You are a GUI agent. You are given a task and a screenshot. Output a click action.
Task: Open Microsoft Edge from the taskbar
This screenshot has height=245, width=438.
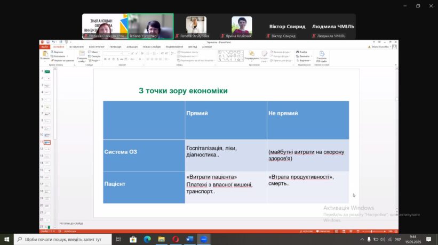(147, 239)
